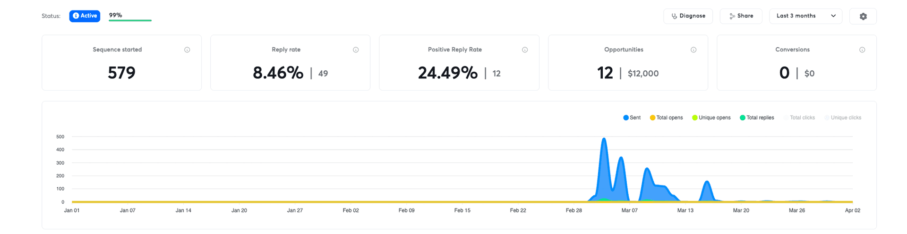Click the Positive Reply Rate title
Viewport: 907px width, 234px height.
[x=454, y=50]
